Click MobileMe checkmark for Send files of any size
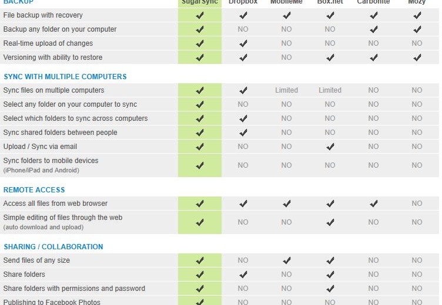This screenshot has height=305, width=442. click(287, 260)
